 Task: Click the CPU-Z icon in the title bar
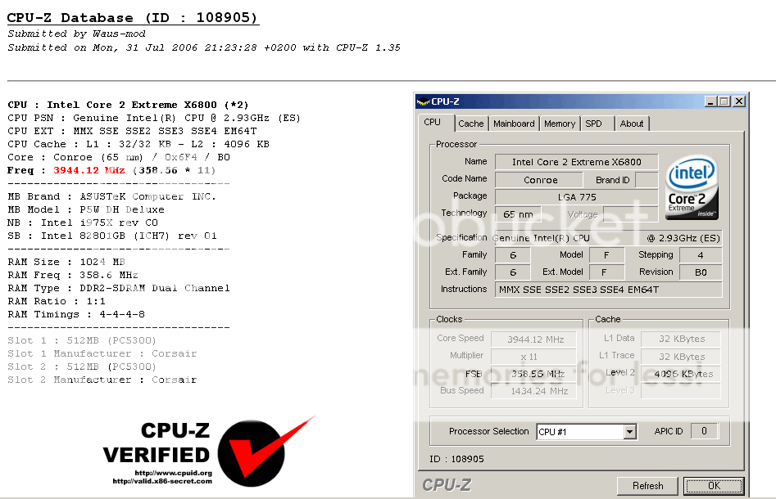[x=423, y=101]
